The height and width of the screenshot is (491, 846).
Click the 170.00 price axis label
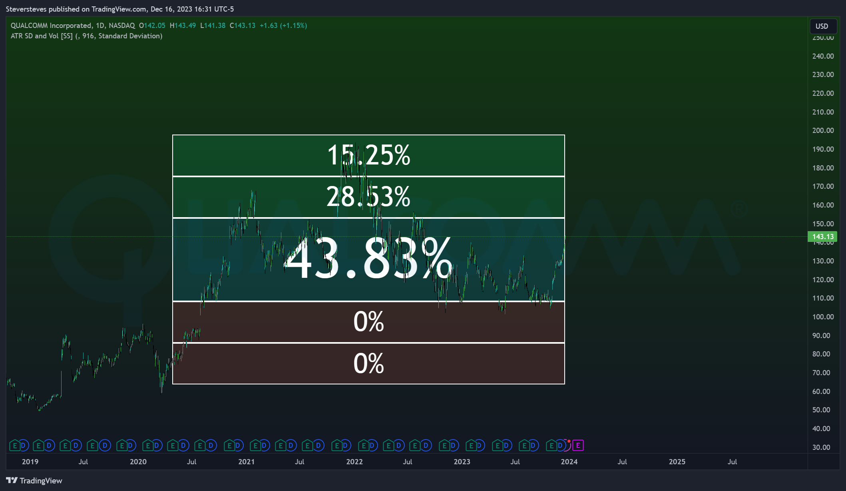point(823,186)
